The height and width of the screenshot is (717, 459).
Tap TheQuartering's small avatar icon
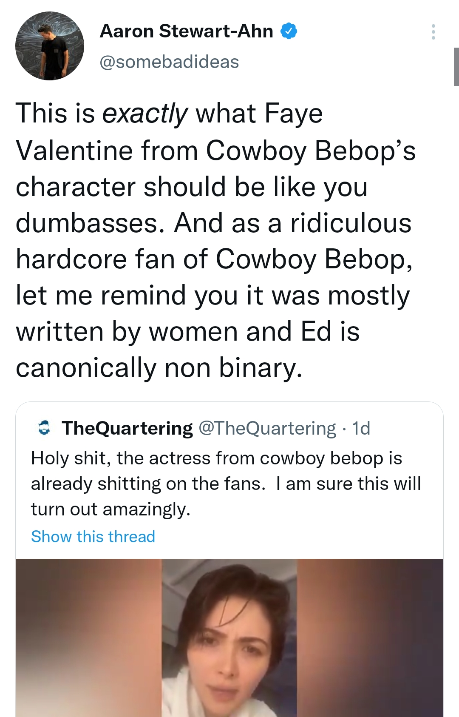[44, 428]
